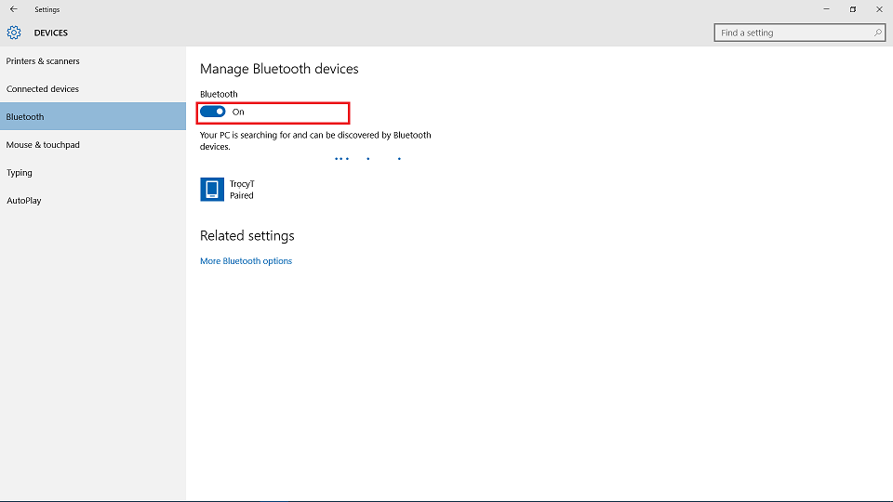Screen dimensions: 893x502
Task: Select the TrocyT phone device icon
Action: point(212,189)
